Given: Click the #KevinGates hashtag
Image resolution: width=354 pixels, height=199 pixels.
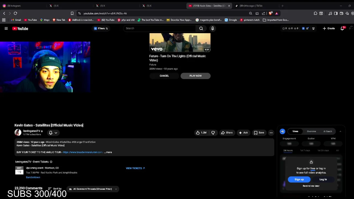Looking at the screenshot, I should [x=52, y=142].
